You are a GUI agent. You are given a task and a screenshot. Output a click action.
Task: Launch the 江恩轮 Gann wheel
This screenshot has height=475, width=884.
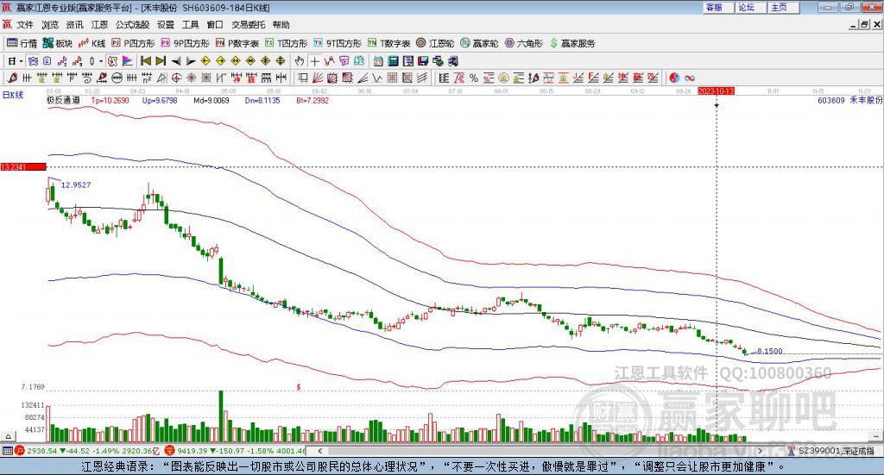click(x=435, y=43)
